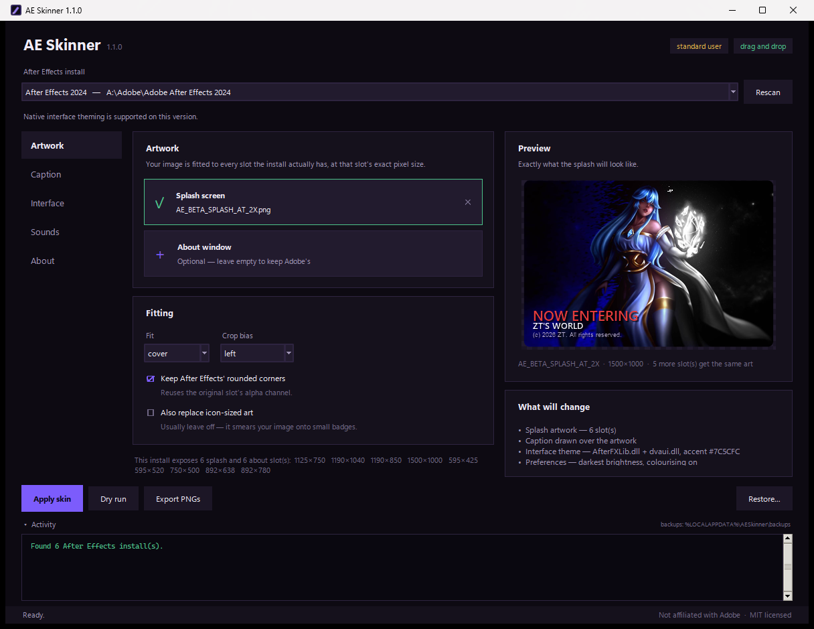The width and height of the screenshot is (814, 629).
Task: Enable Also replace icon-sized art checkbox
Action: 151,413
